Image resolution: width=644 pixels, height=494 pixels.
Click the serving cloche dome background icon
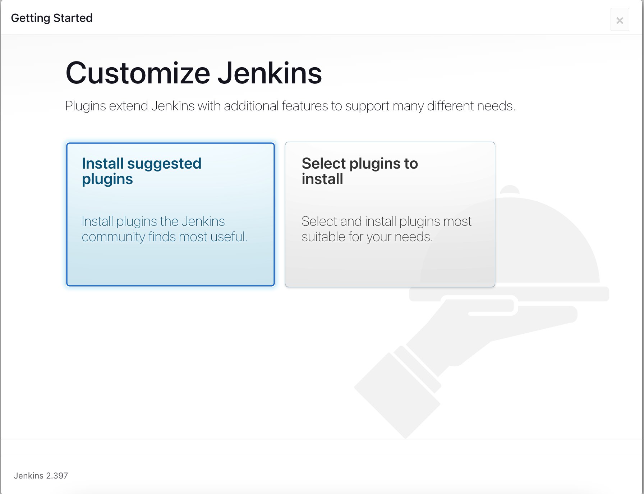point(546,244)
